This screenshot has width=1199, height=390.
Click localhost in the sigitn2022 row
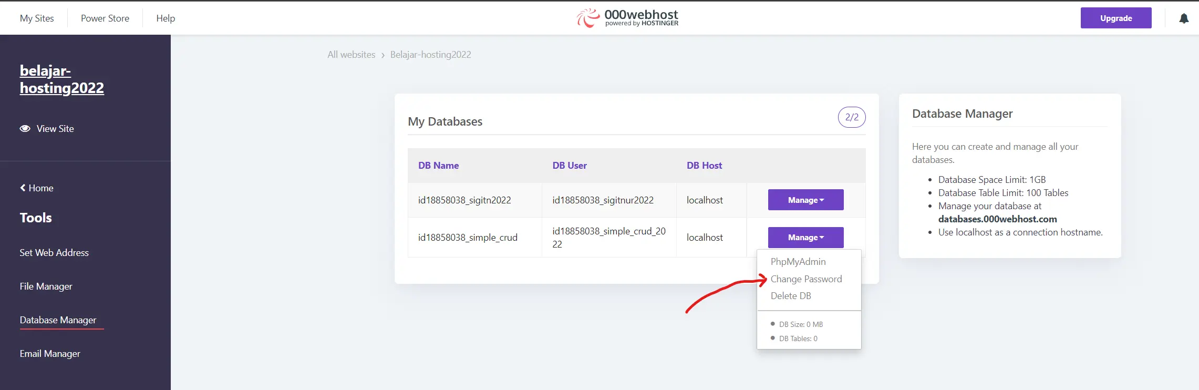[705, 200]
